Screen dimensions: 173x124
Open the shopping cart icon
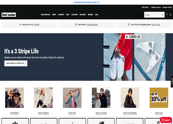(x=170, y=15)
